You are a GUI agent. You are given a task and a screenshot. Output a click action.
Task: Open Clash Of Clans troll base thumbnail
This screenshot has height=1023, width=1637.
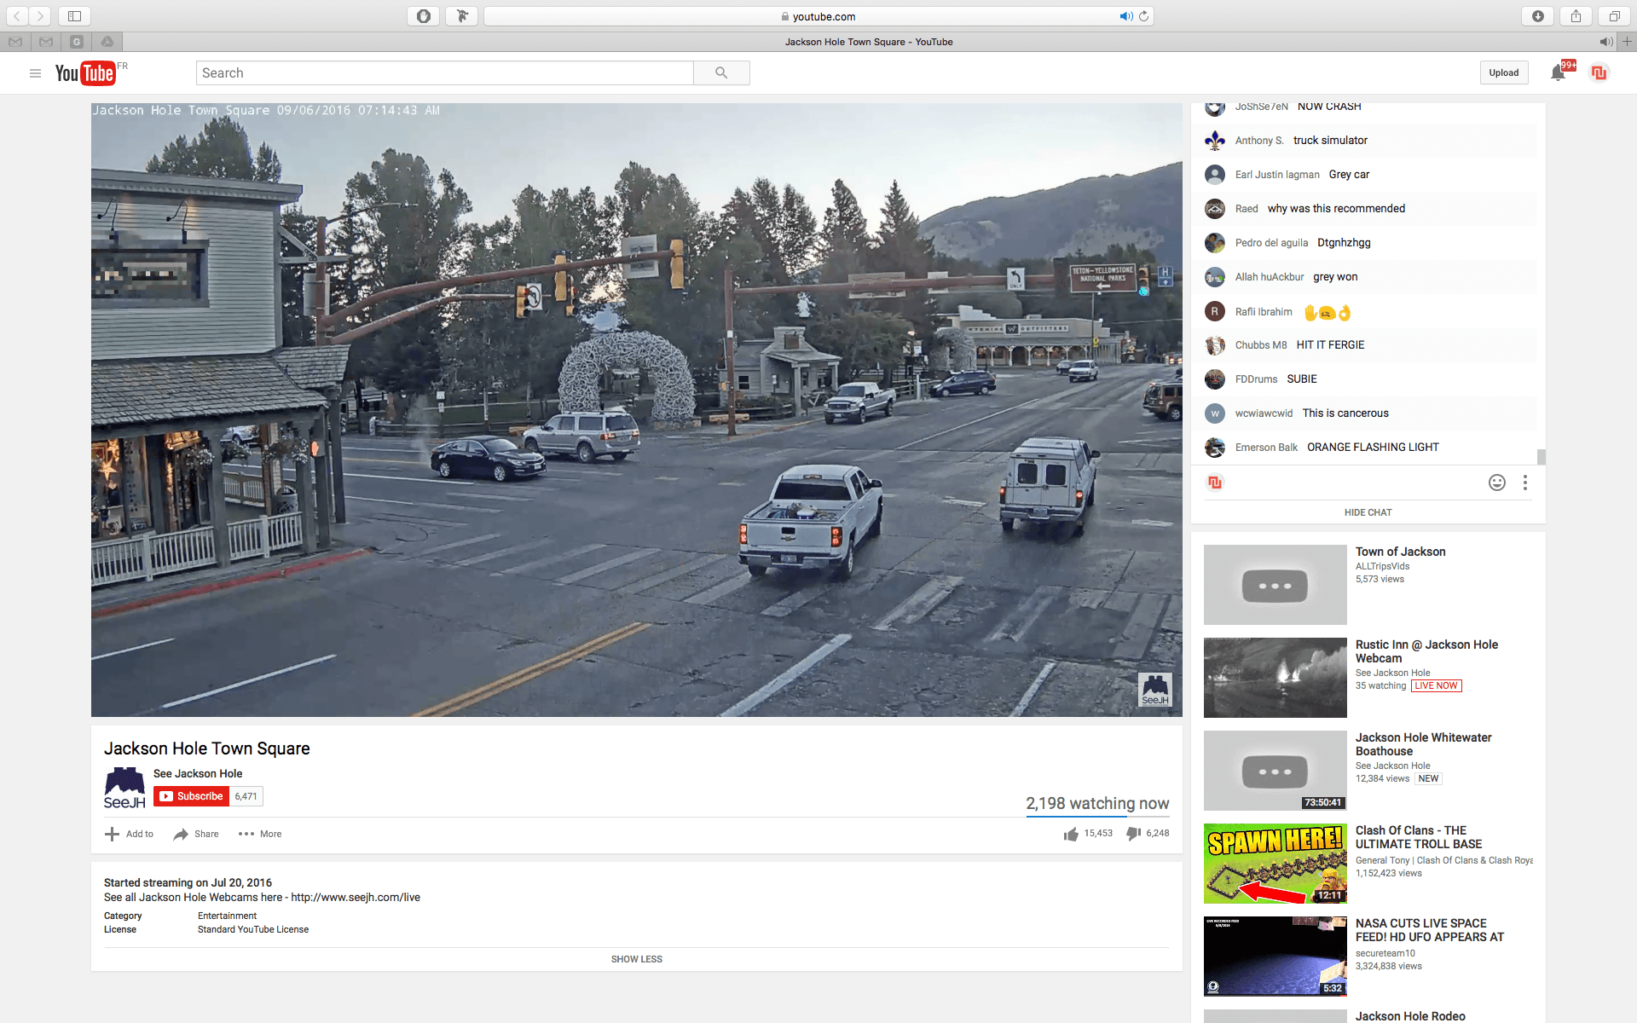point(1275,864)
